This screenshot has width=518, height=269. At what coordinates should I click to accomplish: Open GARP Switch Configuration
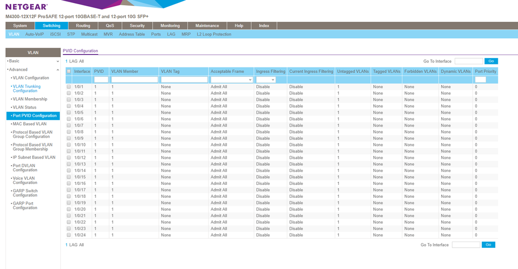point(25,193)
